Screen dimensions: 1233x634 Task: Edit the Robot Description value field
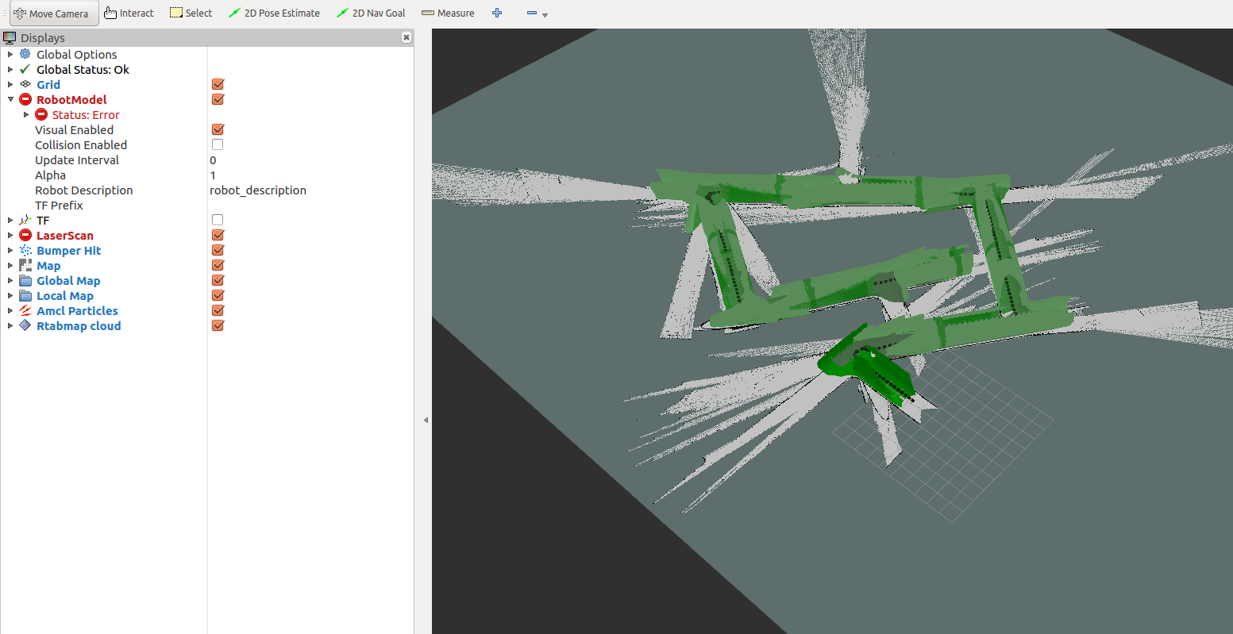[310, 190]
